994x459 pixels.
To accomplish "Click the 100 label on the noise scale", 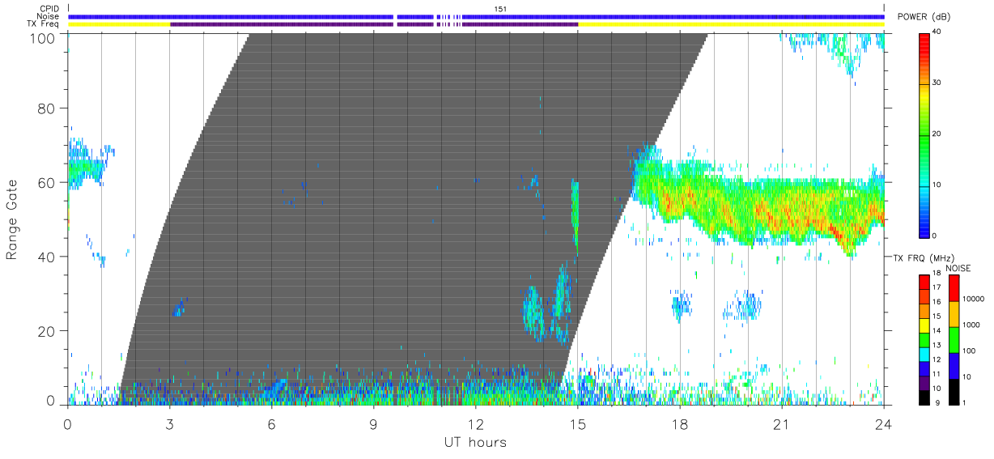I will pyautogui.click(x=969, y=351).
